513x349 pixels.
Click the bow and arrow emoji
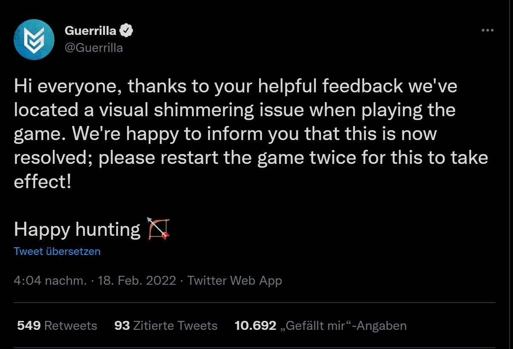(158, 229)
